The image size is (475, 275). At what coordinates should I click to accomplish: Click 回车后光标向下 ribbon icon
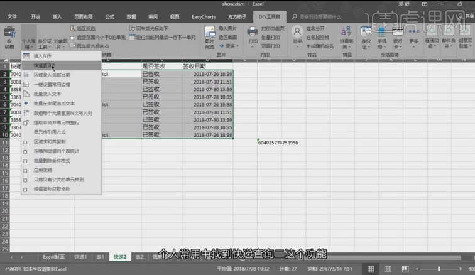(x=132, y=28)
